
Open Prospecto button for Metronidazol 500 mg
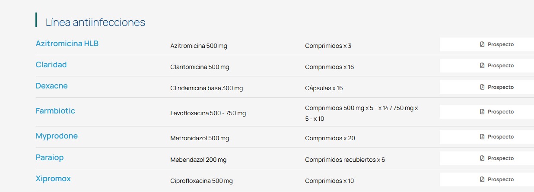[487, 137]
